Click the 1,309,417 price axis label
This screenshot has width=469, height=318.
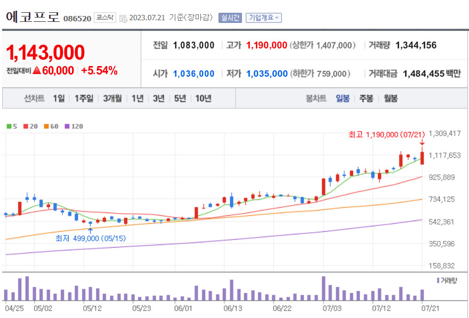tap(445, 134)
